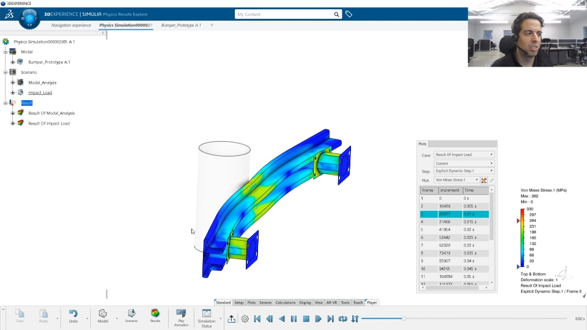Pause the animation
This screenshot has width=587, height=330.
[x=294, y=319]
